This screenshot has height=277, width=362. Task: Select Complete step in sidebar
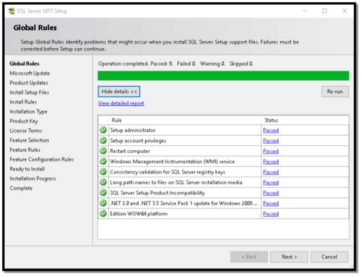click(21, 188)
